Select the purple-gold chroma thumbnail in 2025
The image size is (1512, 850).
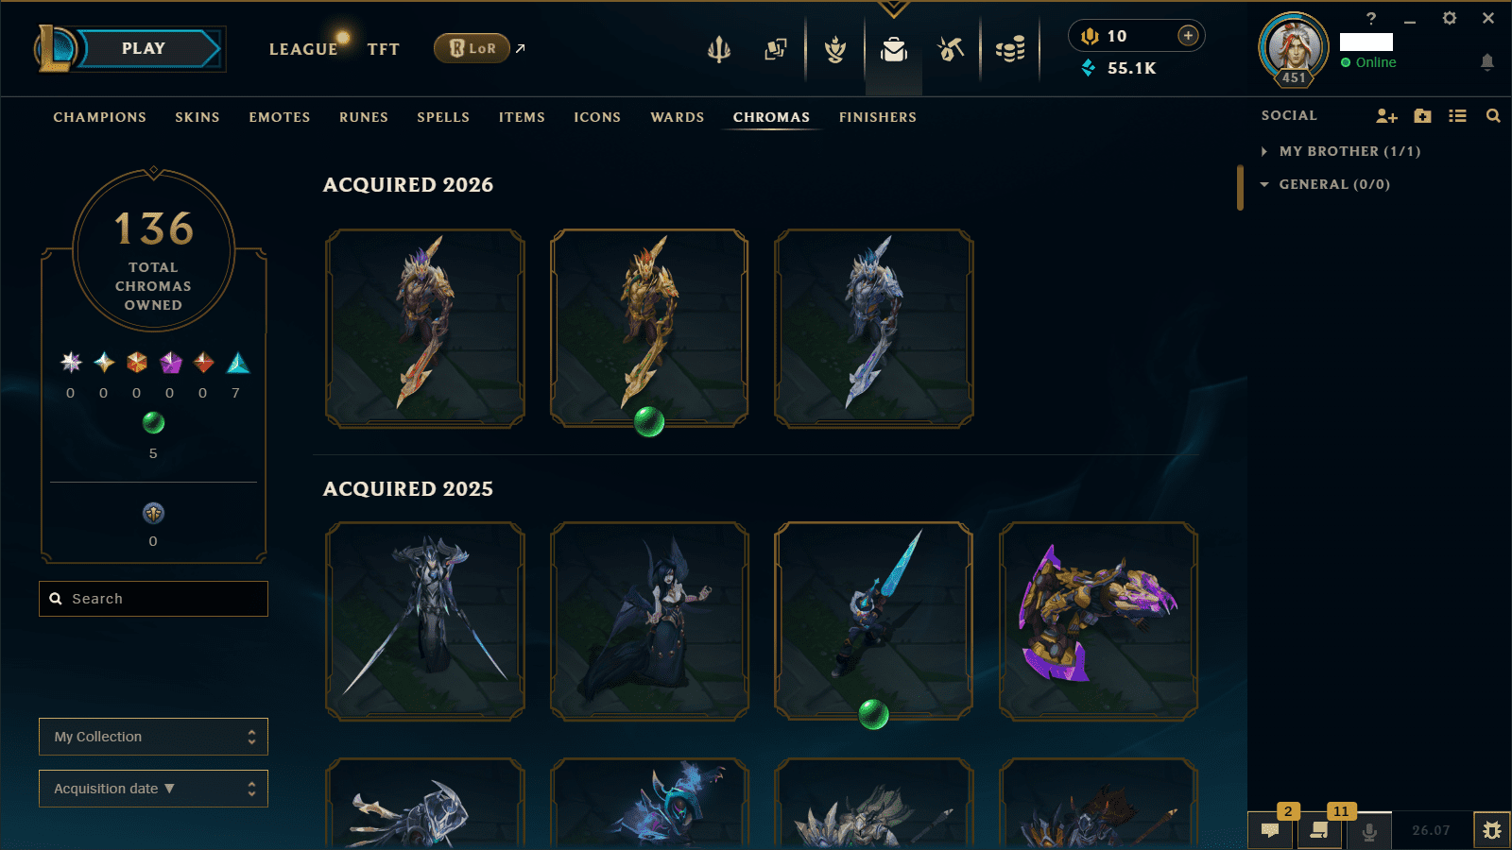click(1098, 620)
